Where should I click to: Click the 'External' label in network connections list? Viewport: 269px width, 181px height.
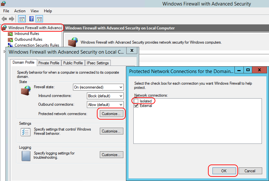pyautogui.click(x=146, y=106)
